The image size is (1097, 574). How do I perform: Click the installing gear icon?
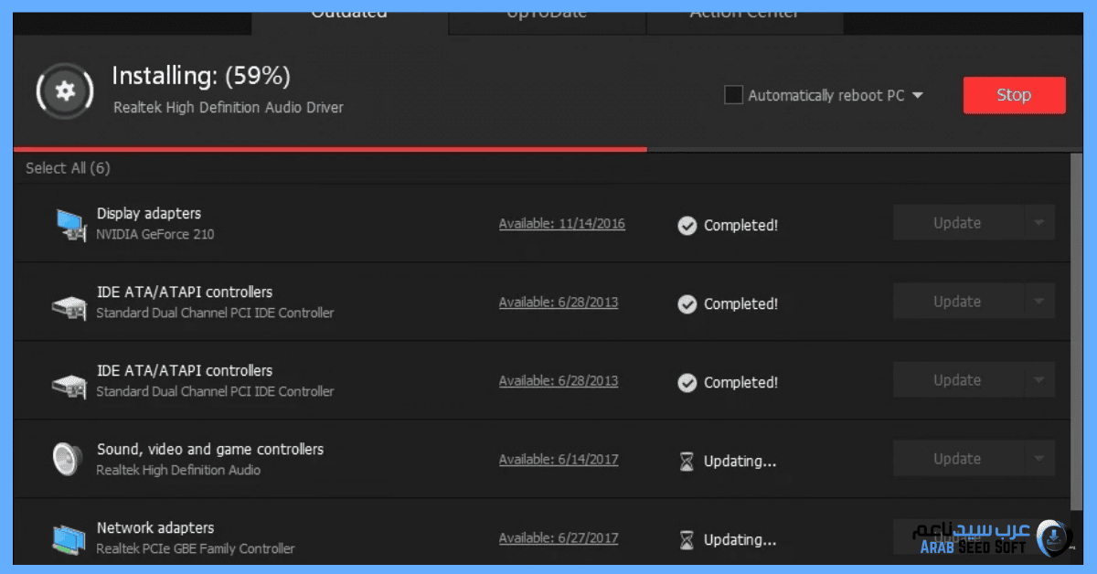click(64, 91)
